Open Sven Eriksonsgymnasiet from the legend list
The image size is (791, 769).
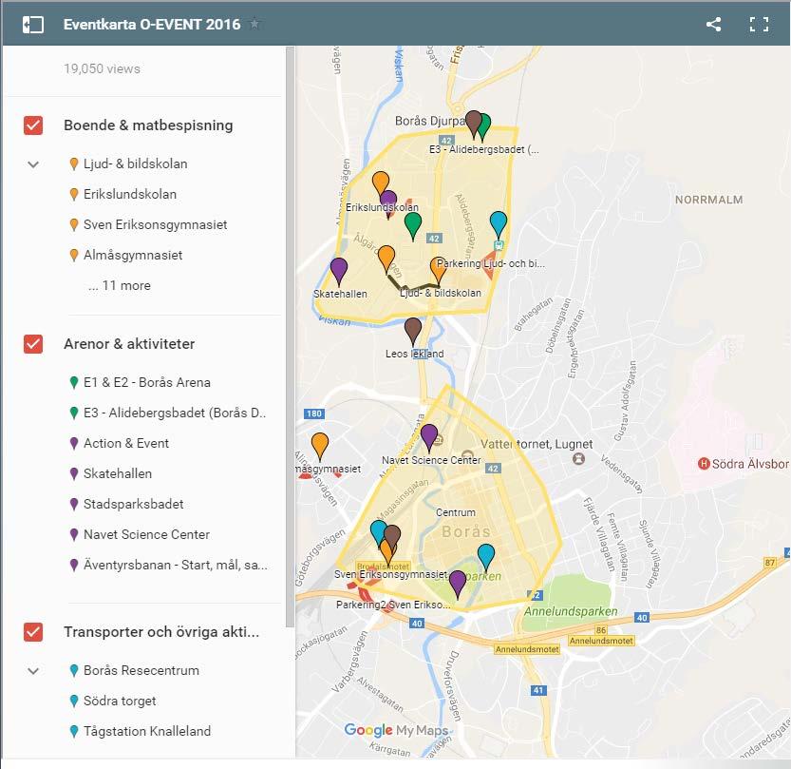155,224
